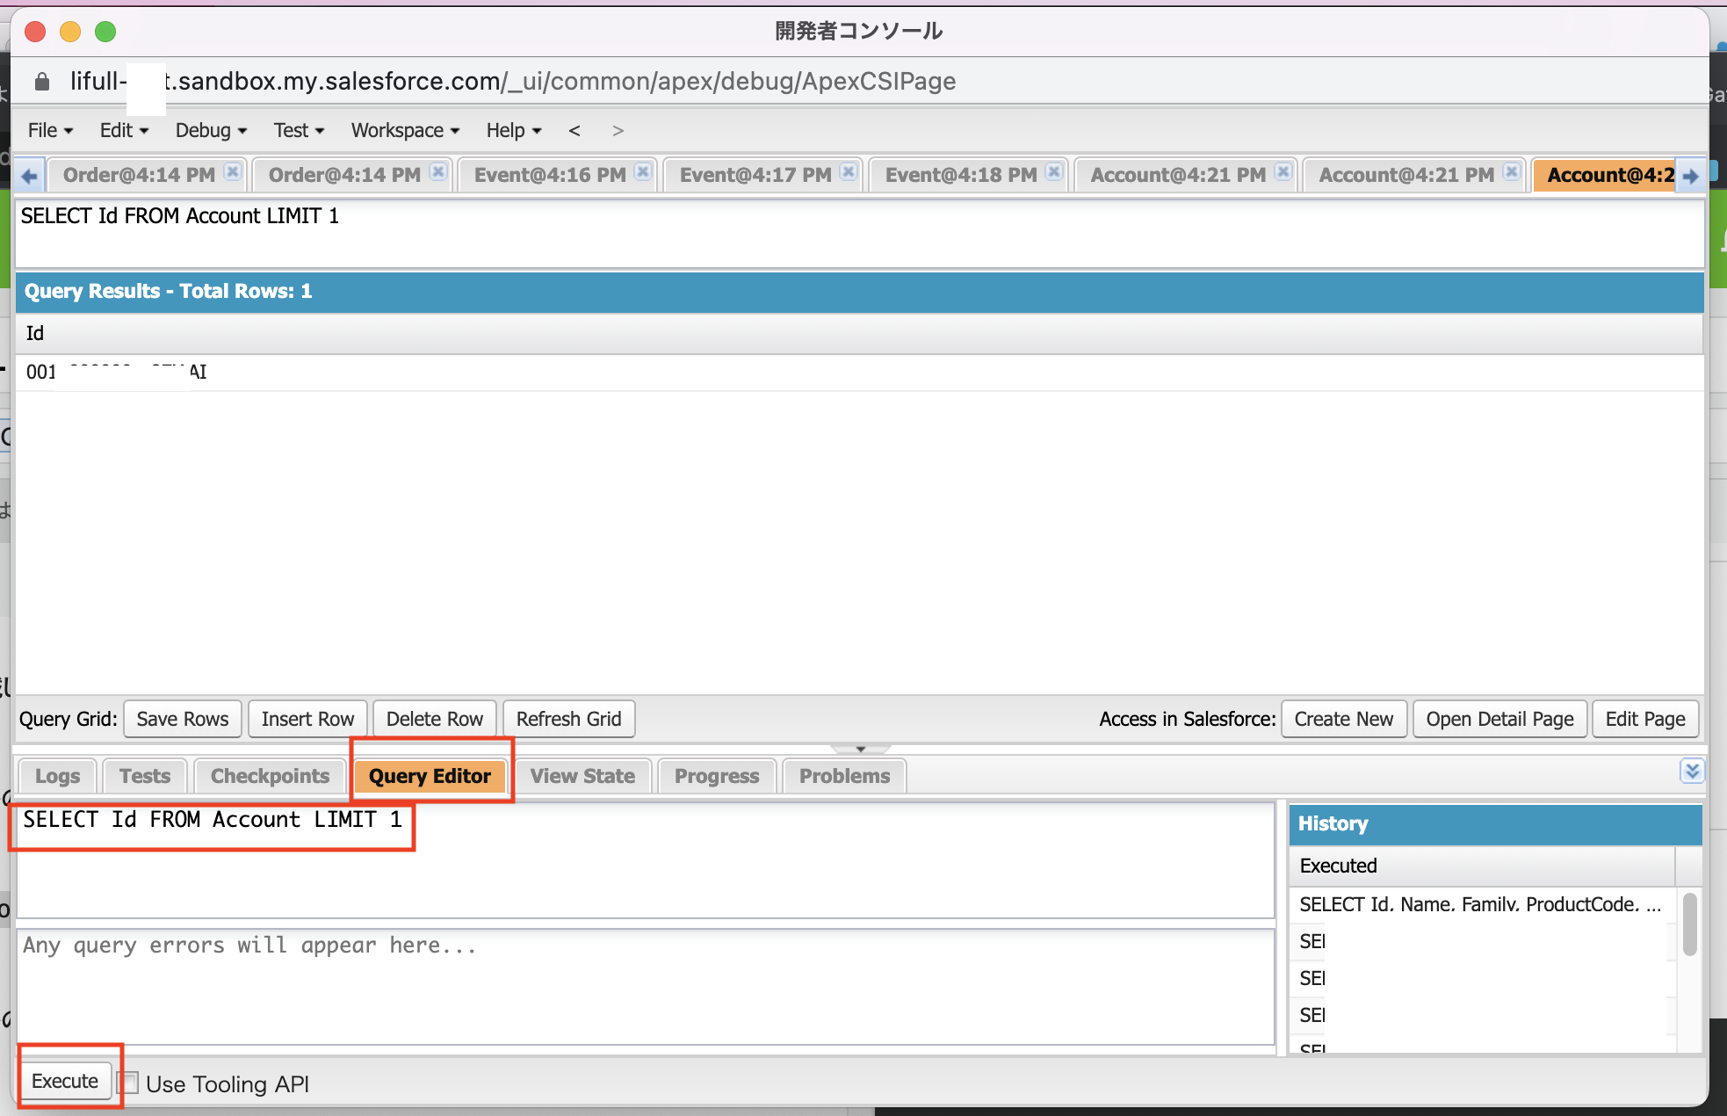The width and height of the screenshot is (1727, 1116).
Task: Click the Executed column header in History
Action: [1482, 866]
